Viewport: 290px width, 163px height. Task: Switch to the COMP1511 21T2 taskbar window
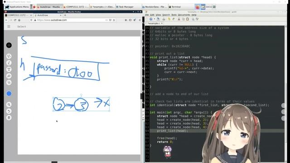tap(76, 7)
